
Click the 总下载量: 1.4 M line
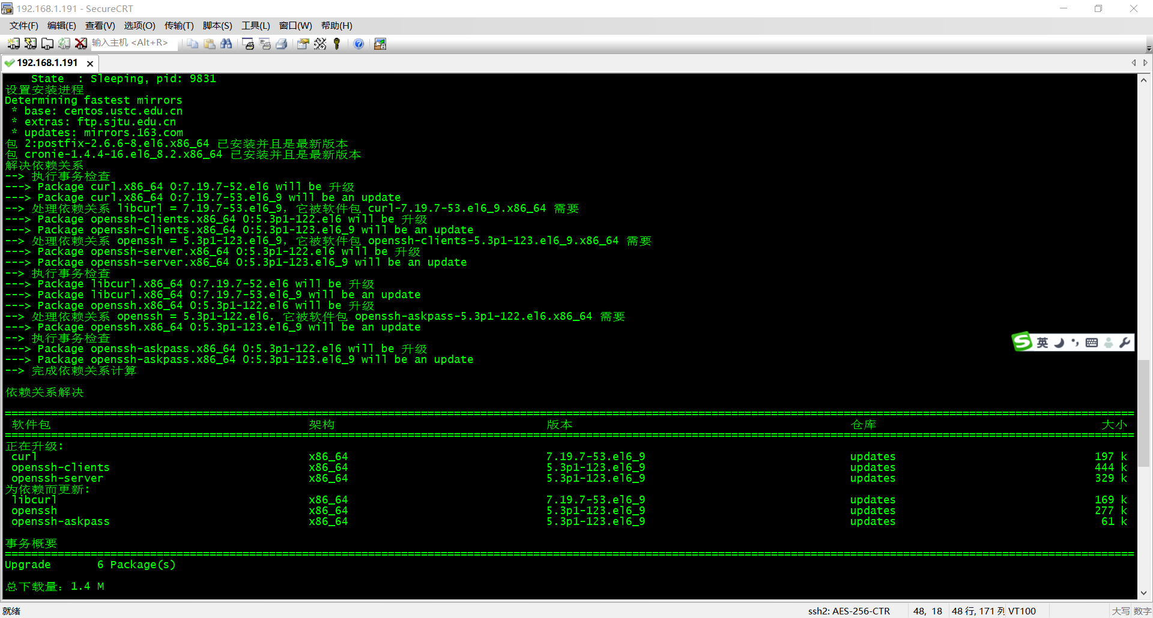click(55, 586)
